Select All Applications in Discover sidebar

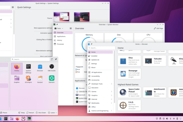click(x=100, y=72)
